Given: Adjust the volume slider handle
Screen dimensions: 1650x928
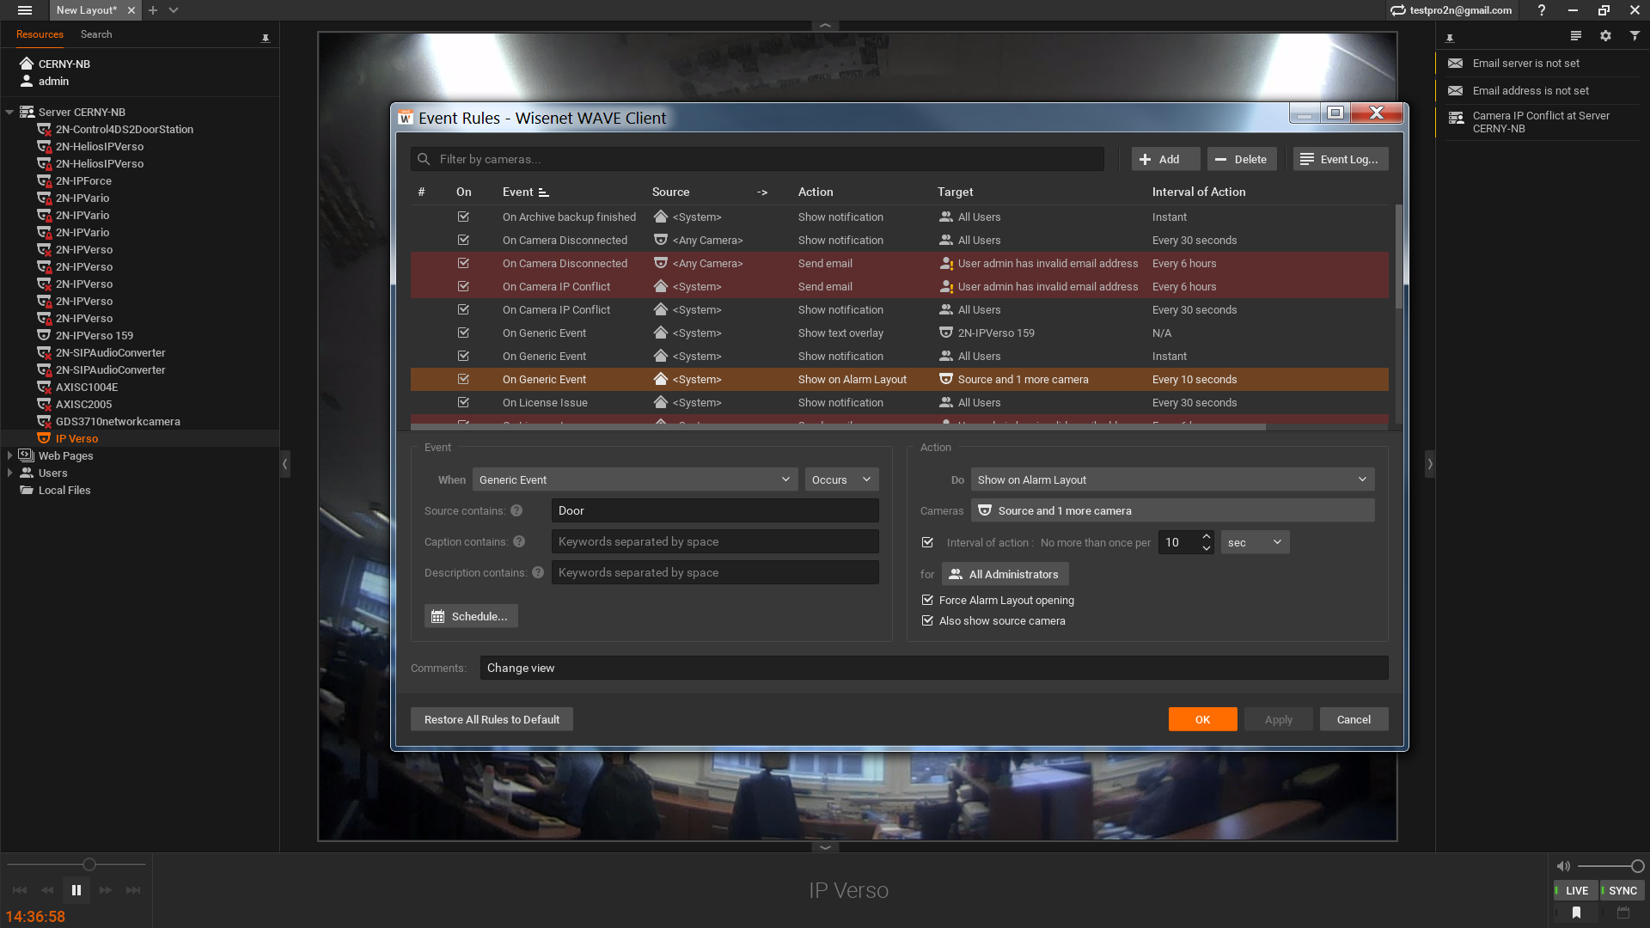Looking at the screenshot, I should tap(1637, 866).
